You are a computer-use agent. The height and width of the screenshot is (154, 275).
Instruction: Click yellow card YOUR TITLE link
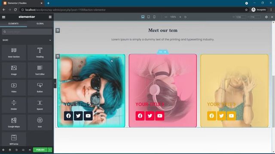221,104
